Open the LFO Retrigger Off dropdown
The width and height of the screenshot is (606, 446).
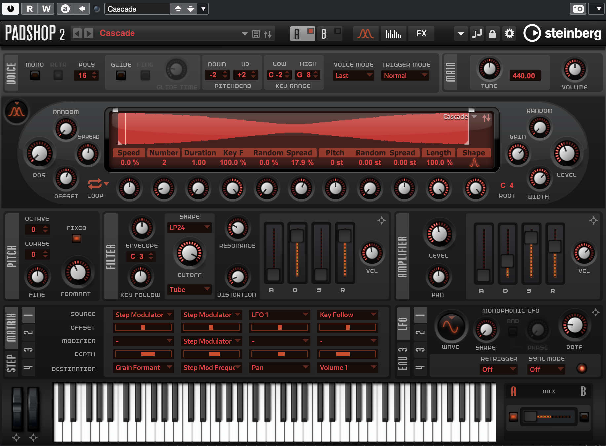(x=499, y=369)
